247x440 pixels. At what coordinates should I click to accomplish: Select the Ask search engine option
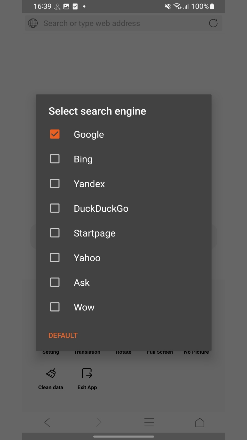[55, 283]
